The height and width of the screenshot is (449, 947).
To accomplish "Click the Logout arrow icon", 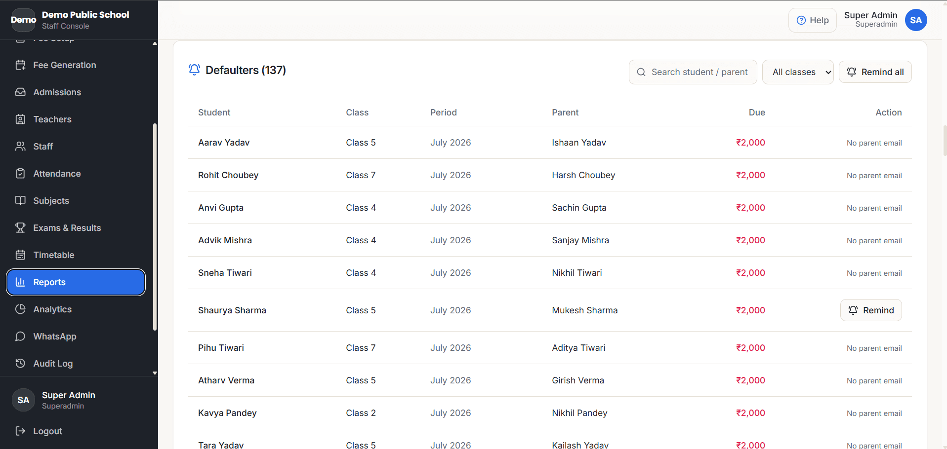I will pos(20,431).
